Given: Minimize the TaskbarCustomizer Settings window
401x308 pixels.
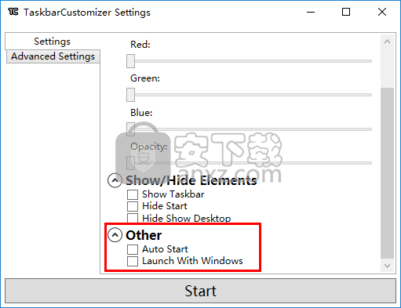Looking at the screenshot, I should pyautogui.click(x=311, y=12).
